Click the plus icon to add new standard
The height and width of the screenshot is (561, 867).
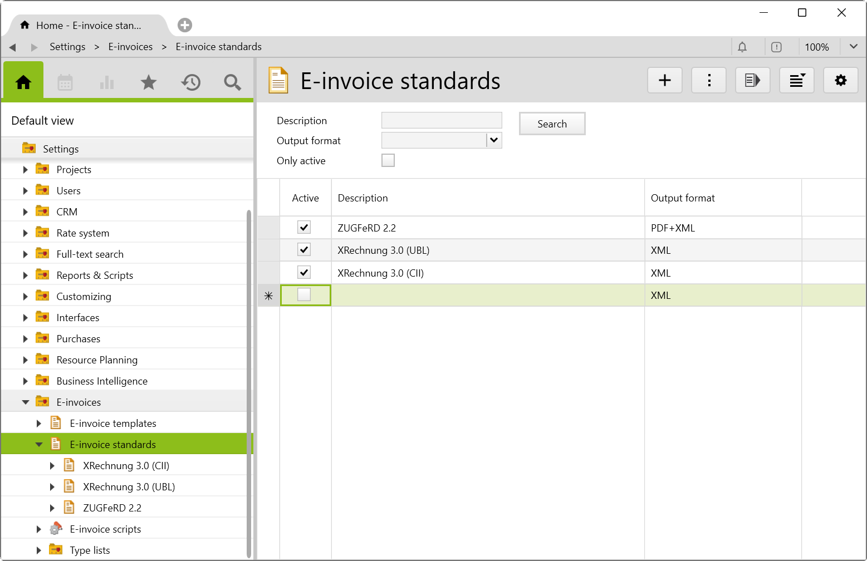(664, 81)
